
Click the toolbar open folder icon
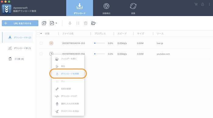tap(93, 23)
